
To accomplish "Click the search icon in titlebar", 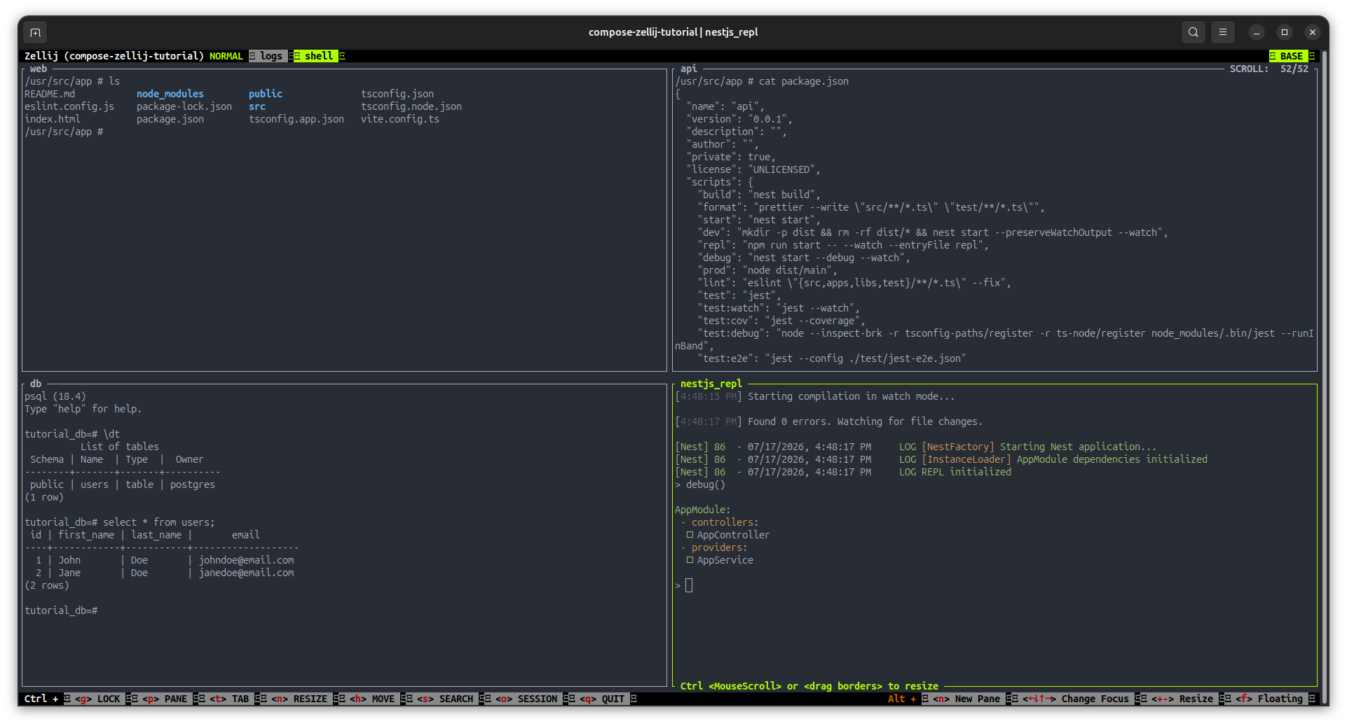I will 1193,32.
